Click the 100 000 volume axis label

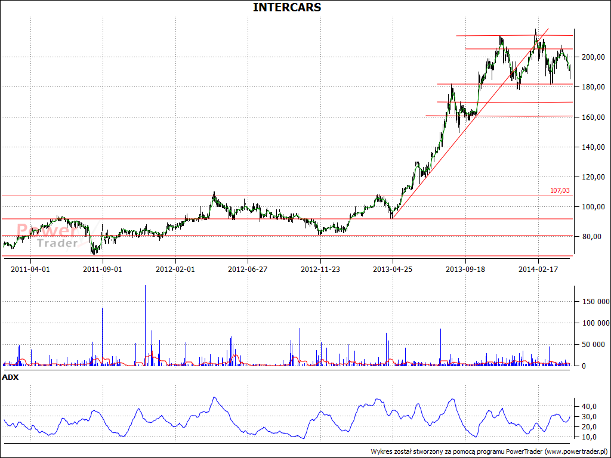click(595, 323)
